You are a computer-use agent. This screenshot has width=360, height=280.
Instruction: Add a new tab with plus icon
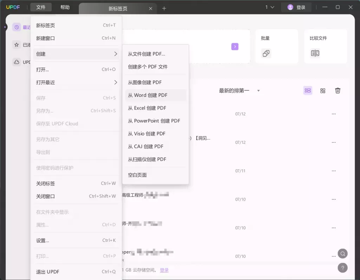tap(164, 8)
